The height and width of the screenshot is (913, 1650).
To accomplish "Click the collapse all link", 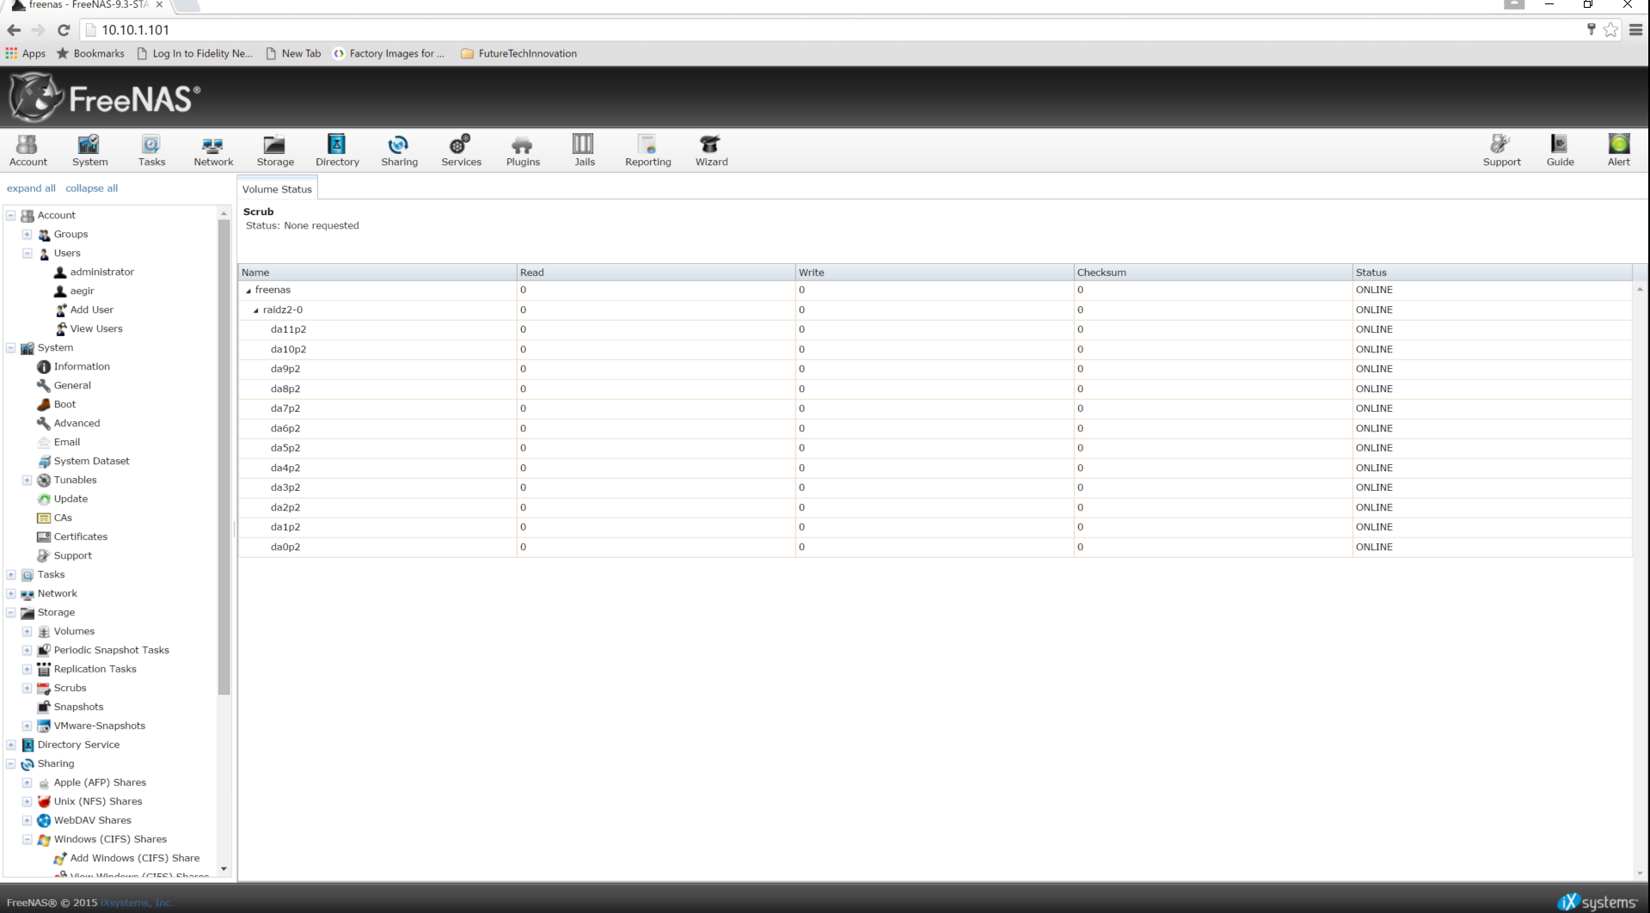I will 92,188.
